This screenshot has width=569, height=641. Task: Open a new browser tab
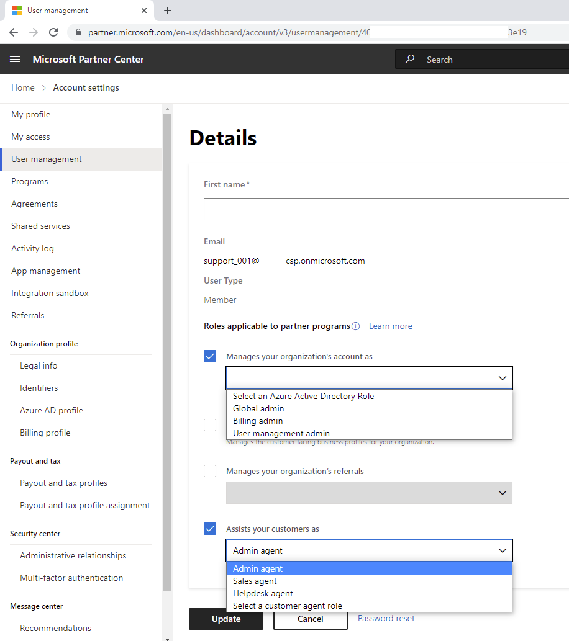click(x=168, y=11)
